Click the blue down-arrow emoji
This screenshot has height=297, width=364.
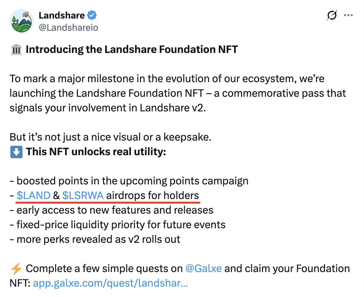16,152
